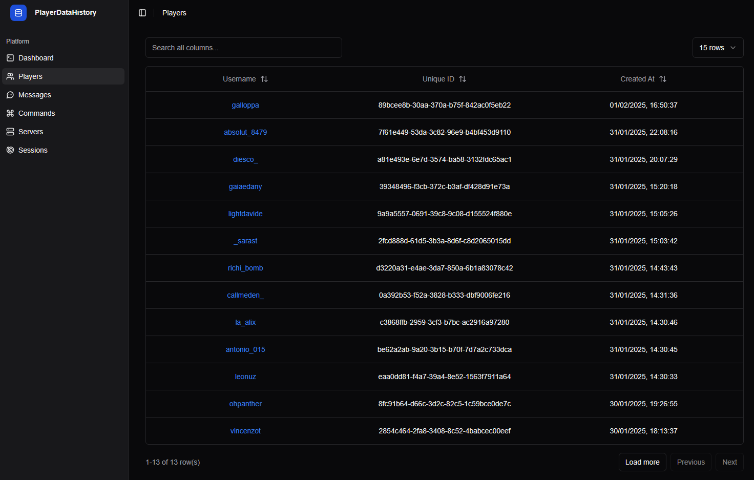Click the Players people icon
Viewport: 754px width, 480px height.
(x=10, y=76)
